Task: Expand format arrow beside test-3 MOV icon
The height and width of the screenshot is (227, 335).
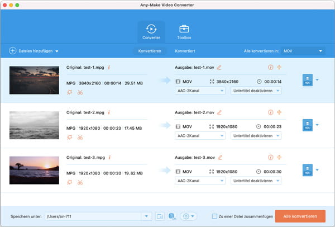Action: pos(317,170)
